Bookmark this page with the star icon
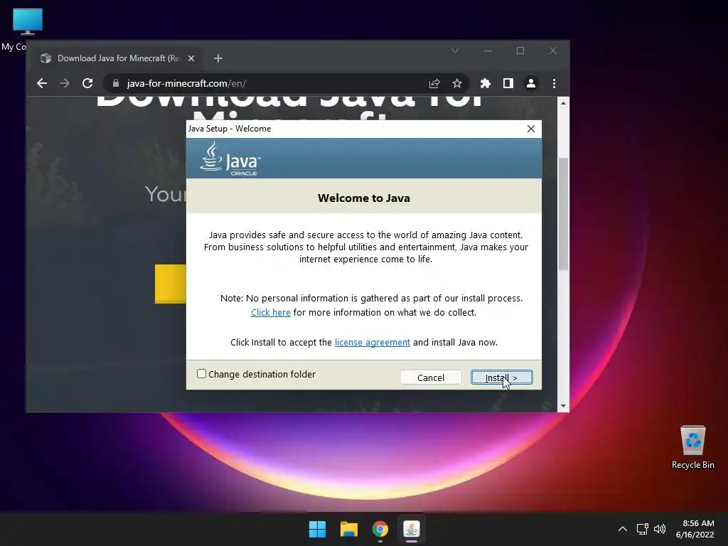Image resolution: width=728 pixels, height=546 pixels. coord(457,84)
